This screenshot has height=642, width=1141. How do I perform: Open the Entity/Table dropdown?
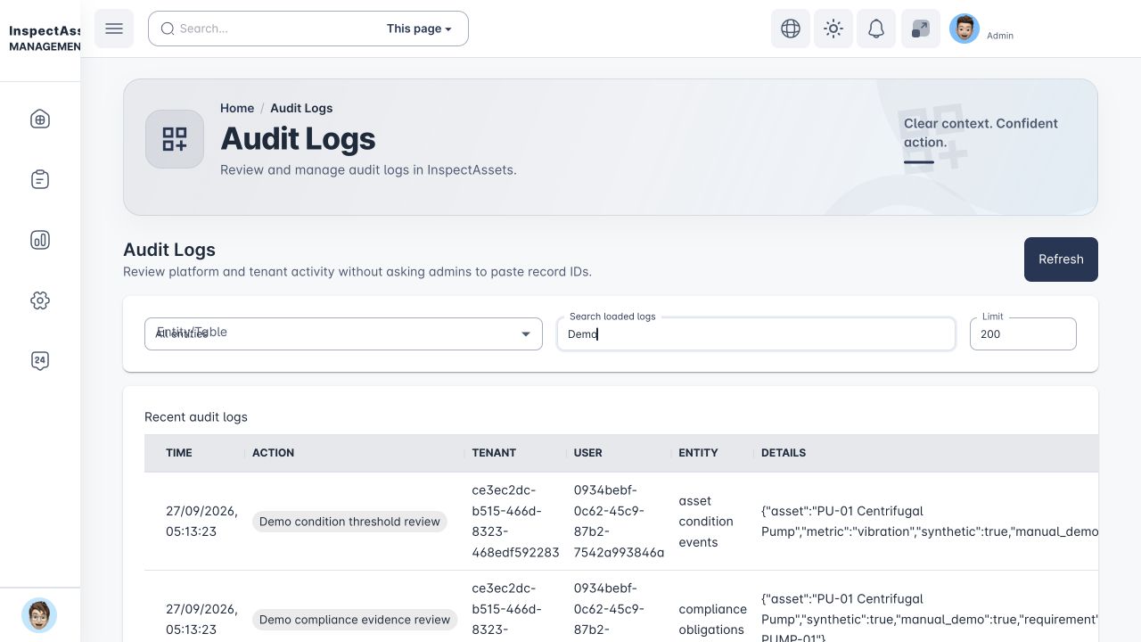point(343,333)
